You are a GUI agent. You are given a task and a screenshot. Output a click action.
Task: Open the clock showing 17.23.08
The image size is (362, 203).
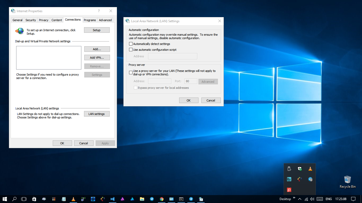pyautogui.click(x=341, y=199)
